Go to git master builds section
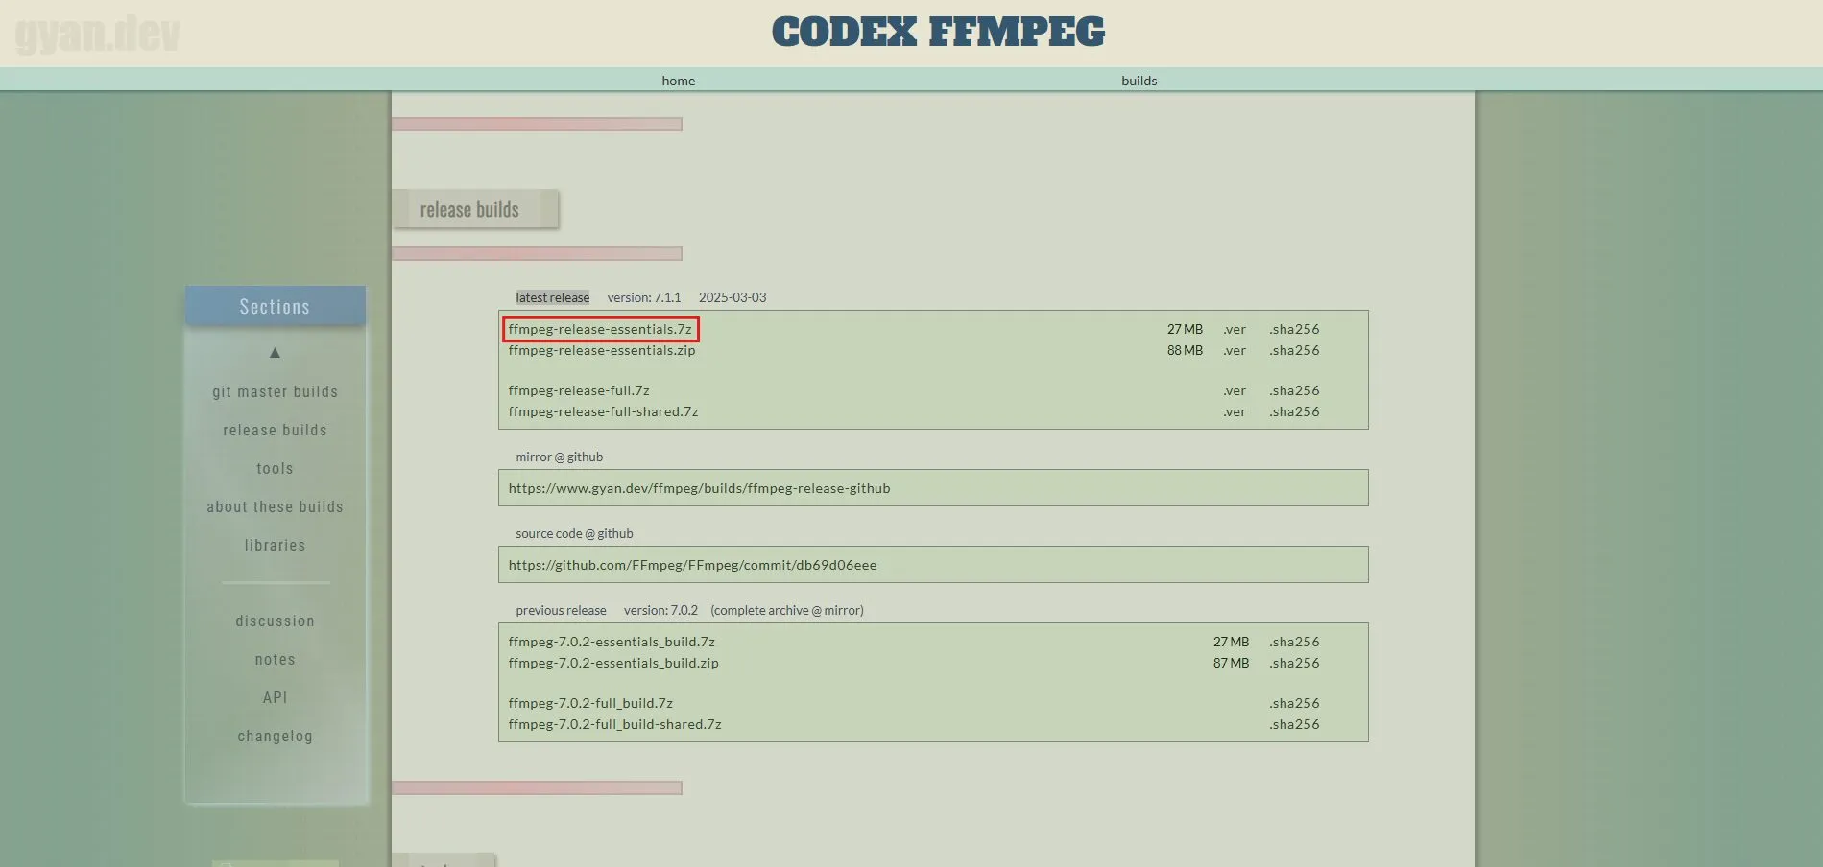 [276, 391]
